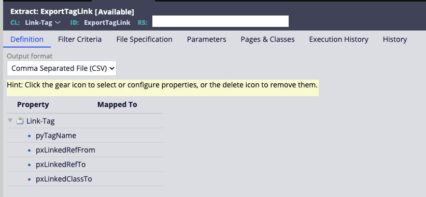Click the RS ruleset input field
The image size is (426, 197).
(220, 21)
